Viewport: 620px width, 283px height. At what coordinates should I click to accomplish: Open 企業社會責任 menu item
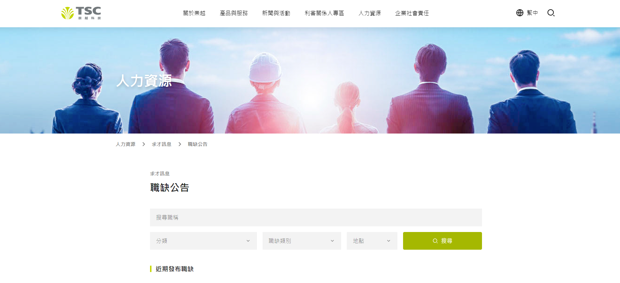pos(412,13)
